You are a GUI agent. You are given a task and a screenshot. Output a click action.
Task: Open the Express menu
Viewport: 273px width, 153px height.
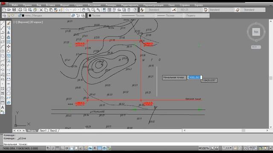coord(199,5)
